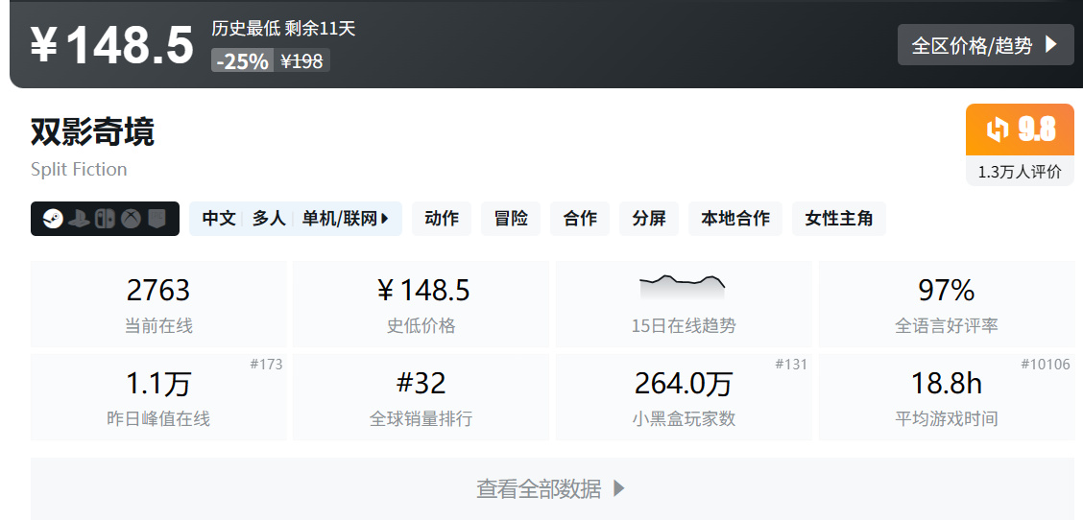Open the 本地合作 local co-op tag
This screenshot has width=1083, height=520.
point(735,219)
